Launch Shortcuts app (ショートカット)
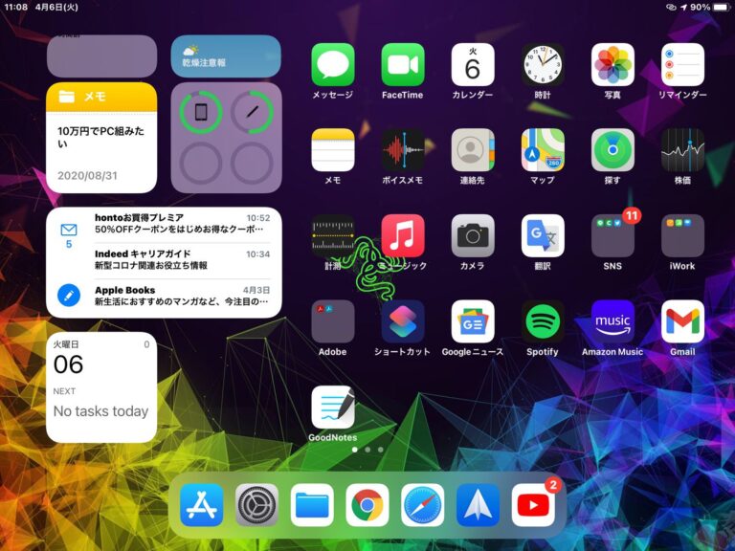This screenshot has height=551, width=735. (403, 321)
